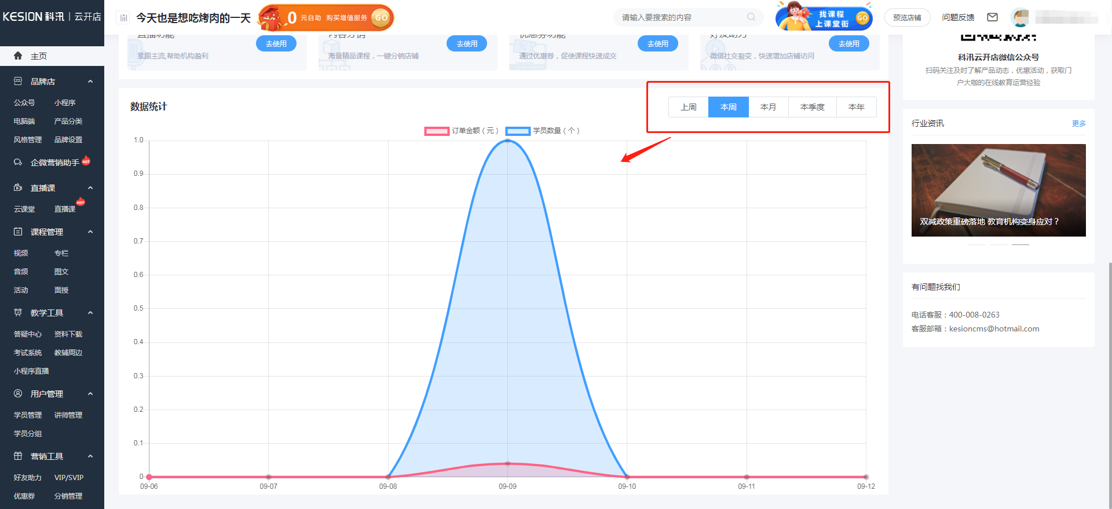The height and width of the screenshot is (509, 1112).
Task: Switch to 上周 statistics tab
Action: point(688,107)
